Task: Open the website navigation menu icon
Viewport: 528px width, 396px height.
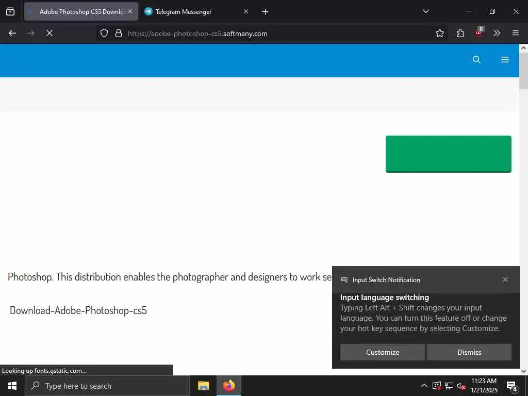Action: [505, 60]
